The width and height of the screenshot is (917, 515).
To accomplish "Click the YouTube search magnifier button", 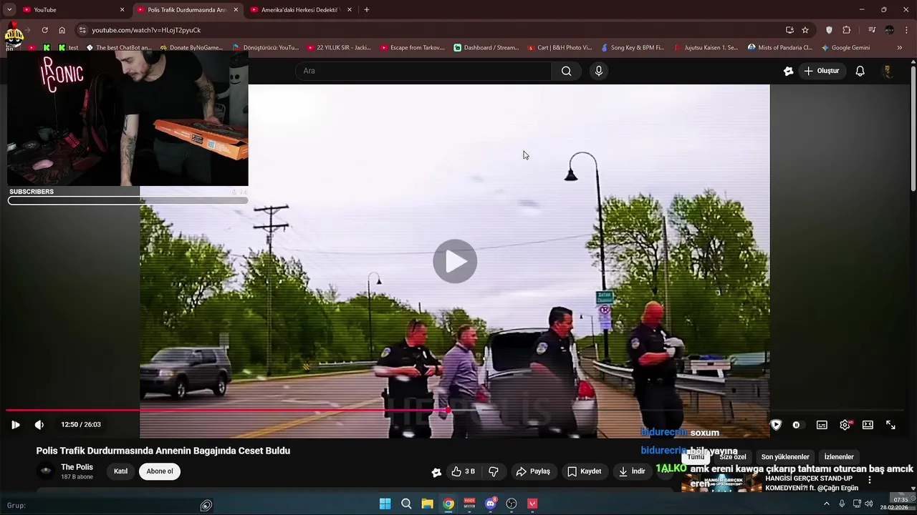I will pyautogui.click(x=566, y=71).
